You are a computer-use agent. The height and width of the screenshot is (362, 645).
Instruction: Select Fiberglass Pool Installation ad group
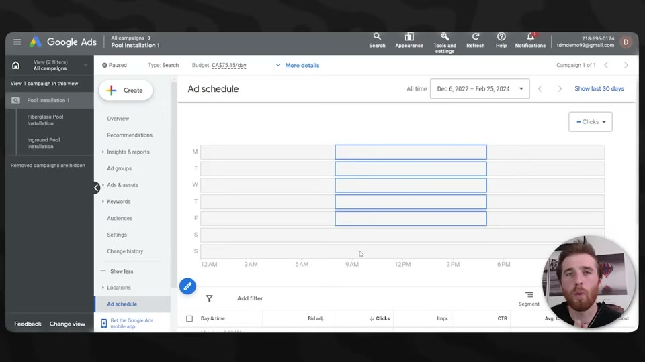click(x=45, y=120)
